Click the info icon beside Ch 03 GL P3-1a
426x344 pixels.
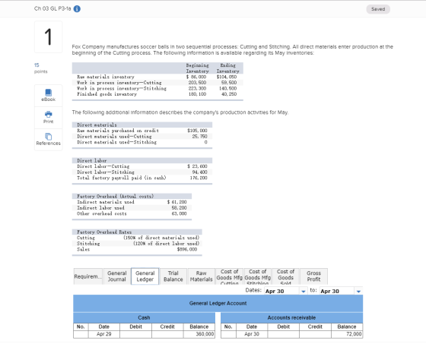point(77,8)
